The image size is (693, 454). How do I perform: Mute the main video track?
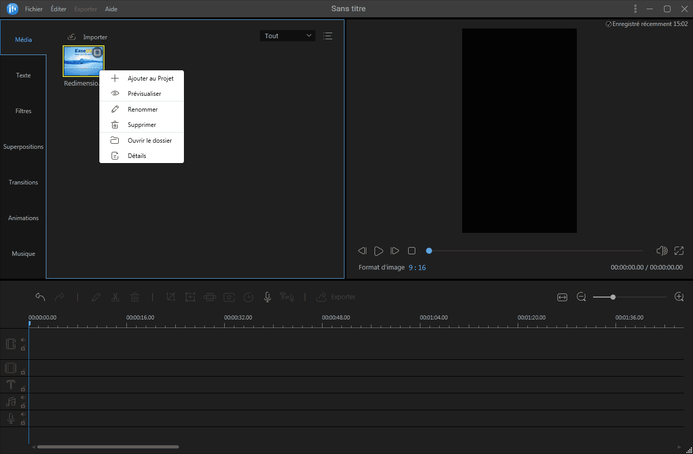coord(23,340)
